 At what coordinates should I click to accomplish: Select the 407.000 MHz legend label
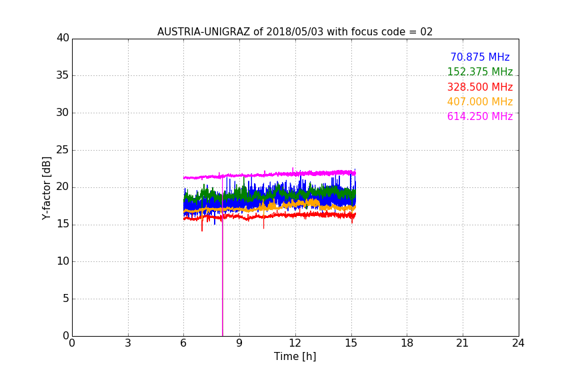(480, 101)
